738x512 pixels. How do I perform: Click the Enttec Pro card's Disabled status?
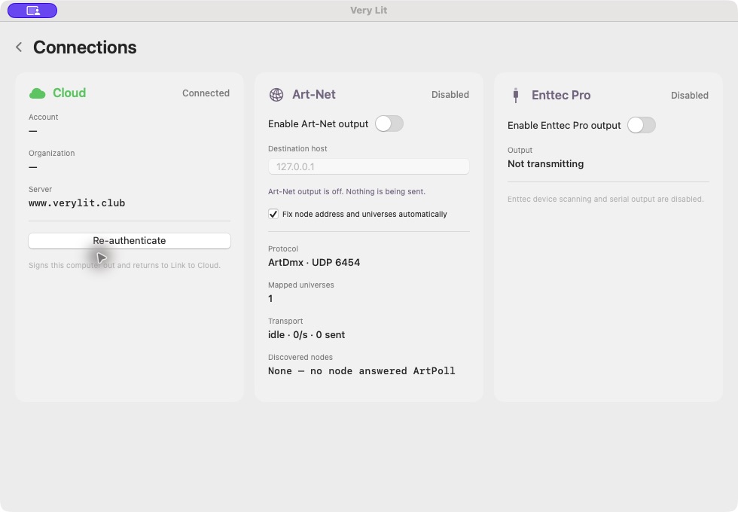690,96
